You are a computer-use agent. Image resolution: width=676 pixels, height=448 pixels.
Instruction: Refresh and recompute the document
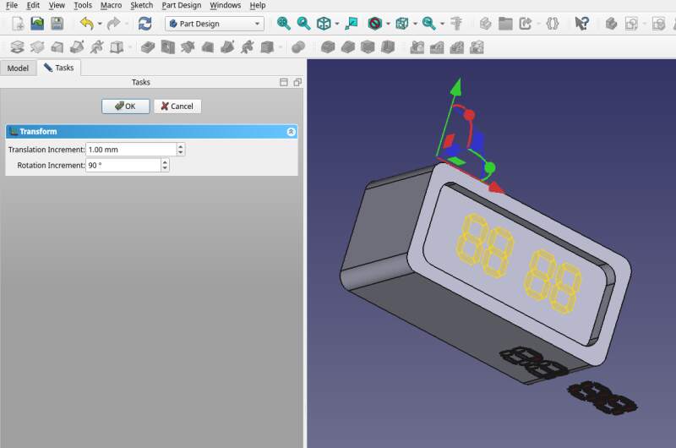(x=144, y=24)
